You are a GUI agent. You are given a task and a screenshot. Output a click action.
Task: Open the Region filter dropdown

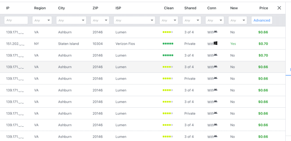42,20
